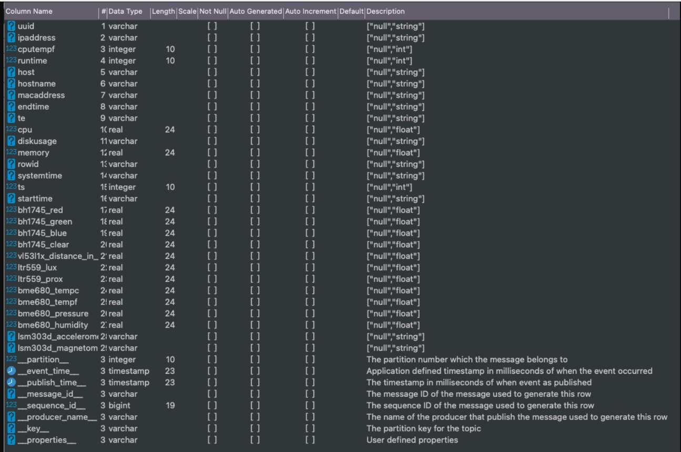Click the numeric icon beside __partition__

11,360
